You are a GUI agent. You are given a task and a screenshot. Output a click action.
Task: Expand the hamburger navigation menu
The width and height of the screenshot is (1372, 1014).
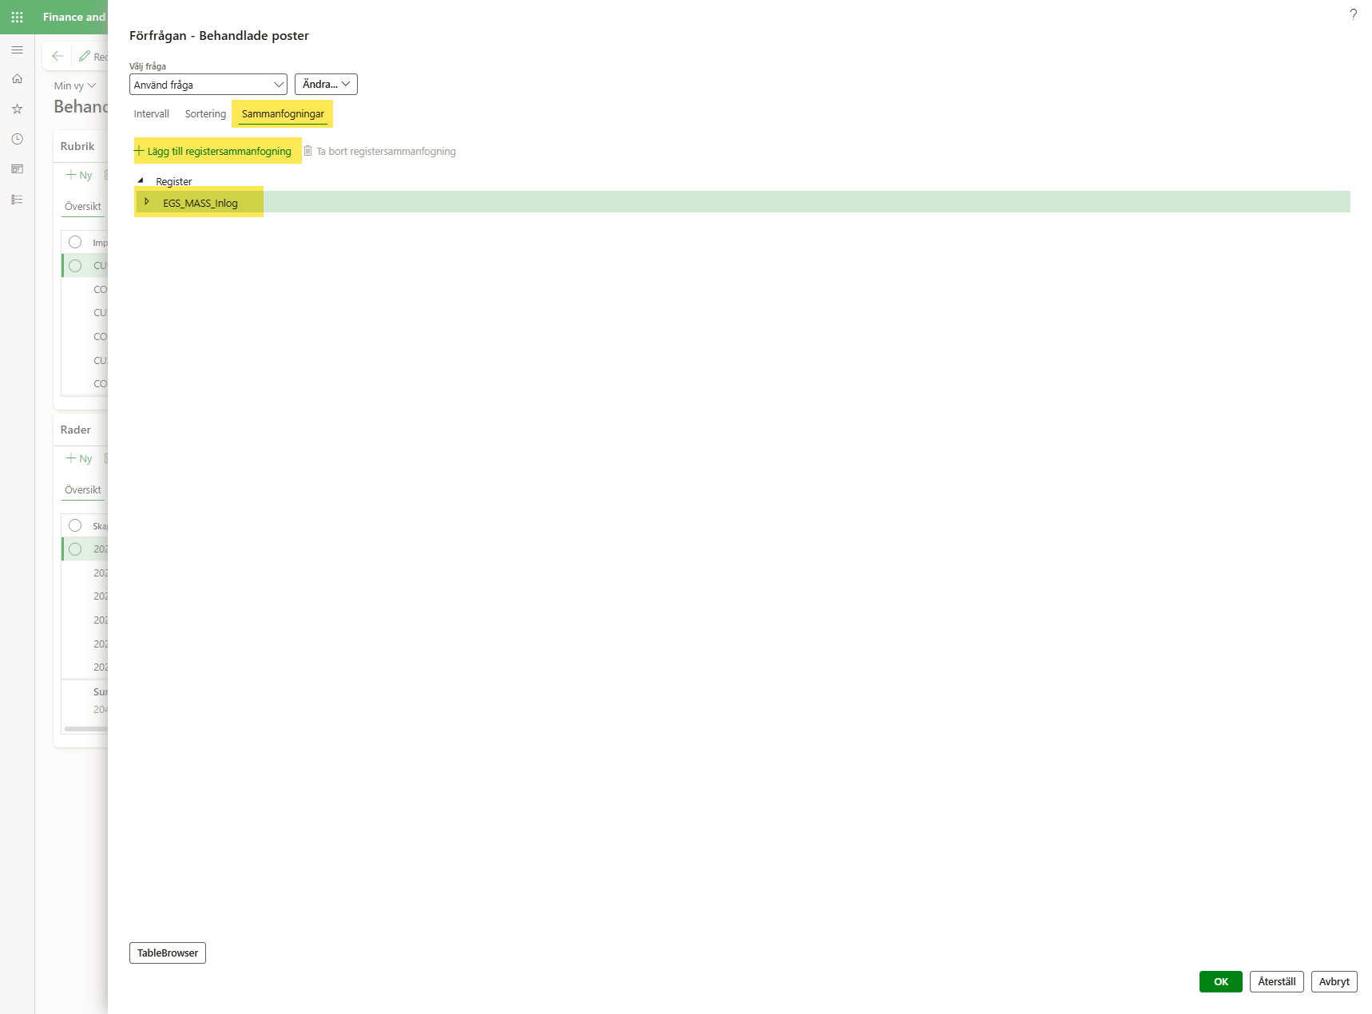(17, 50)
